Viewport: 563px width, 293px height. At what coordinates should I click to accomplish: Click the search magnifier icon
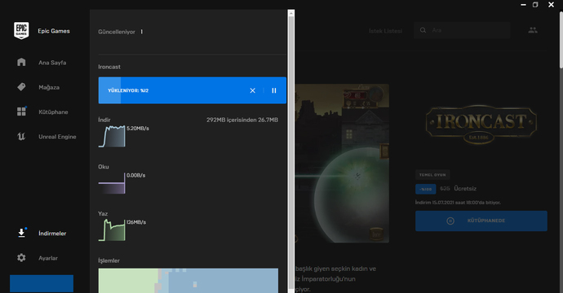[423, 30]
